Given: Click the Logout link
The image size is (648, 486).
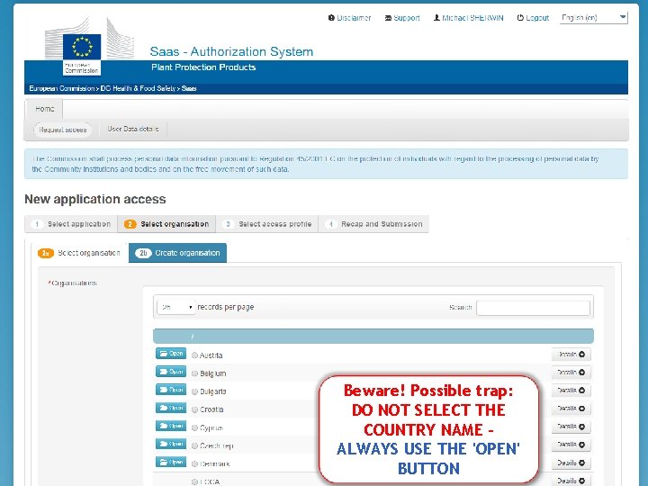Looking at the screenshot, I should (x=533, y=18).
